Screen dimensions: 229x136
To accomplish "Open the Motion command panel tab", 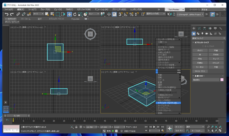I will (210, 28).
